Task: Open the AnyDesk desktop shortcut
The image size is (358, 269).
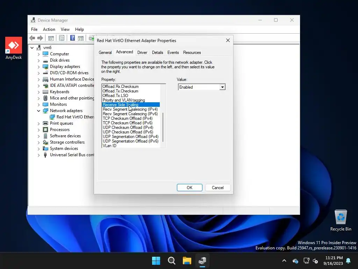Action: point(14,48)
